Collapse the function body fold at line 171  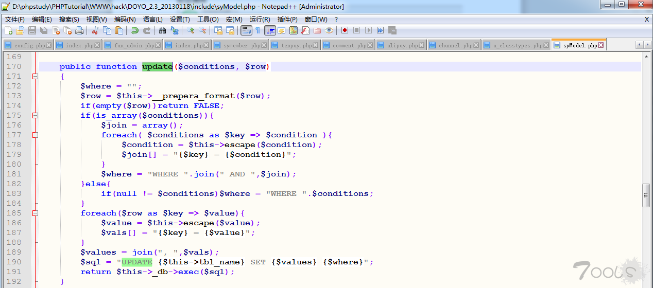(35, 76)
